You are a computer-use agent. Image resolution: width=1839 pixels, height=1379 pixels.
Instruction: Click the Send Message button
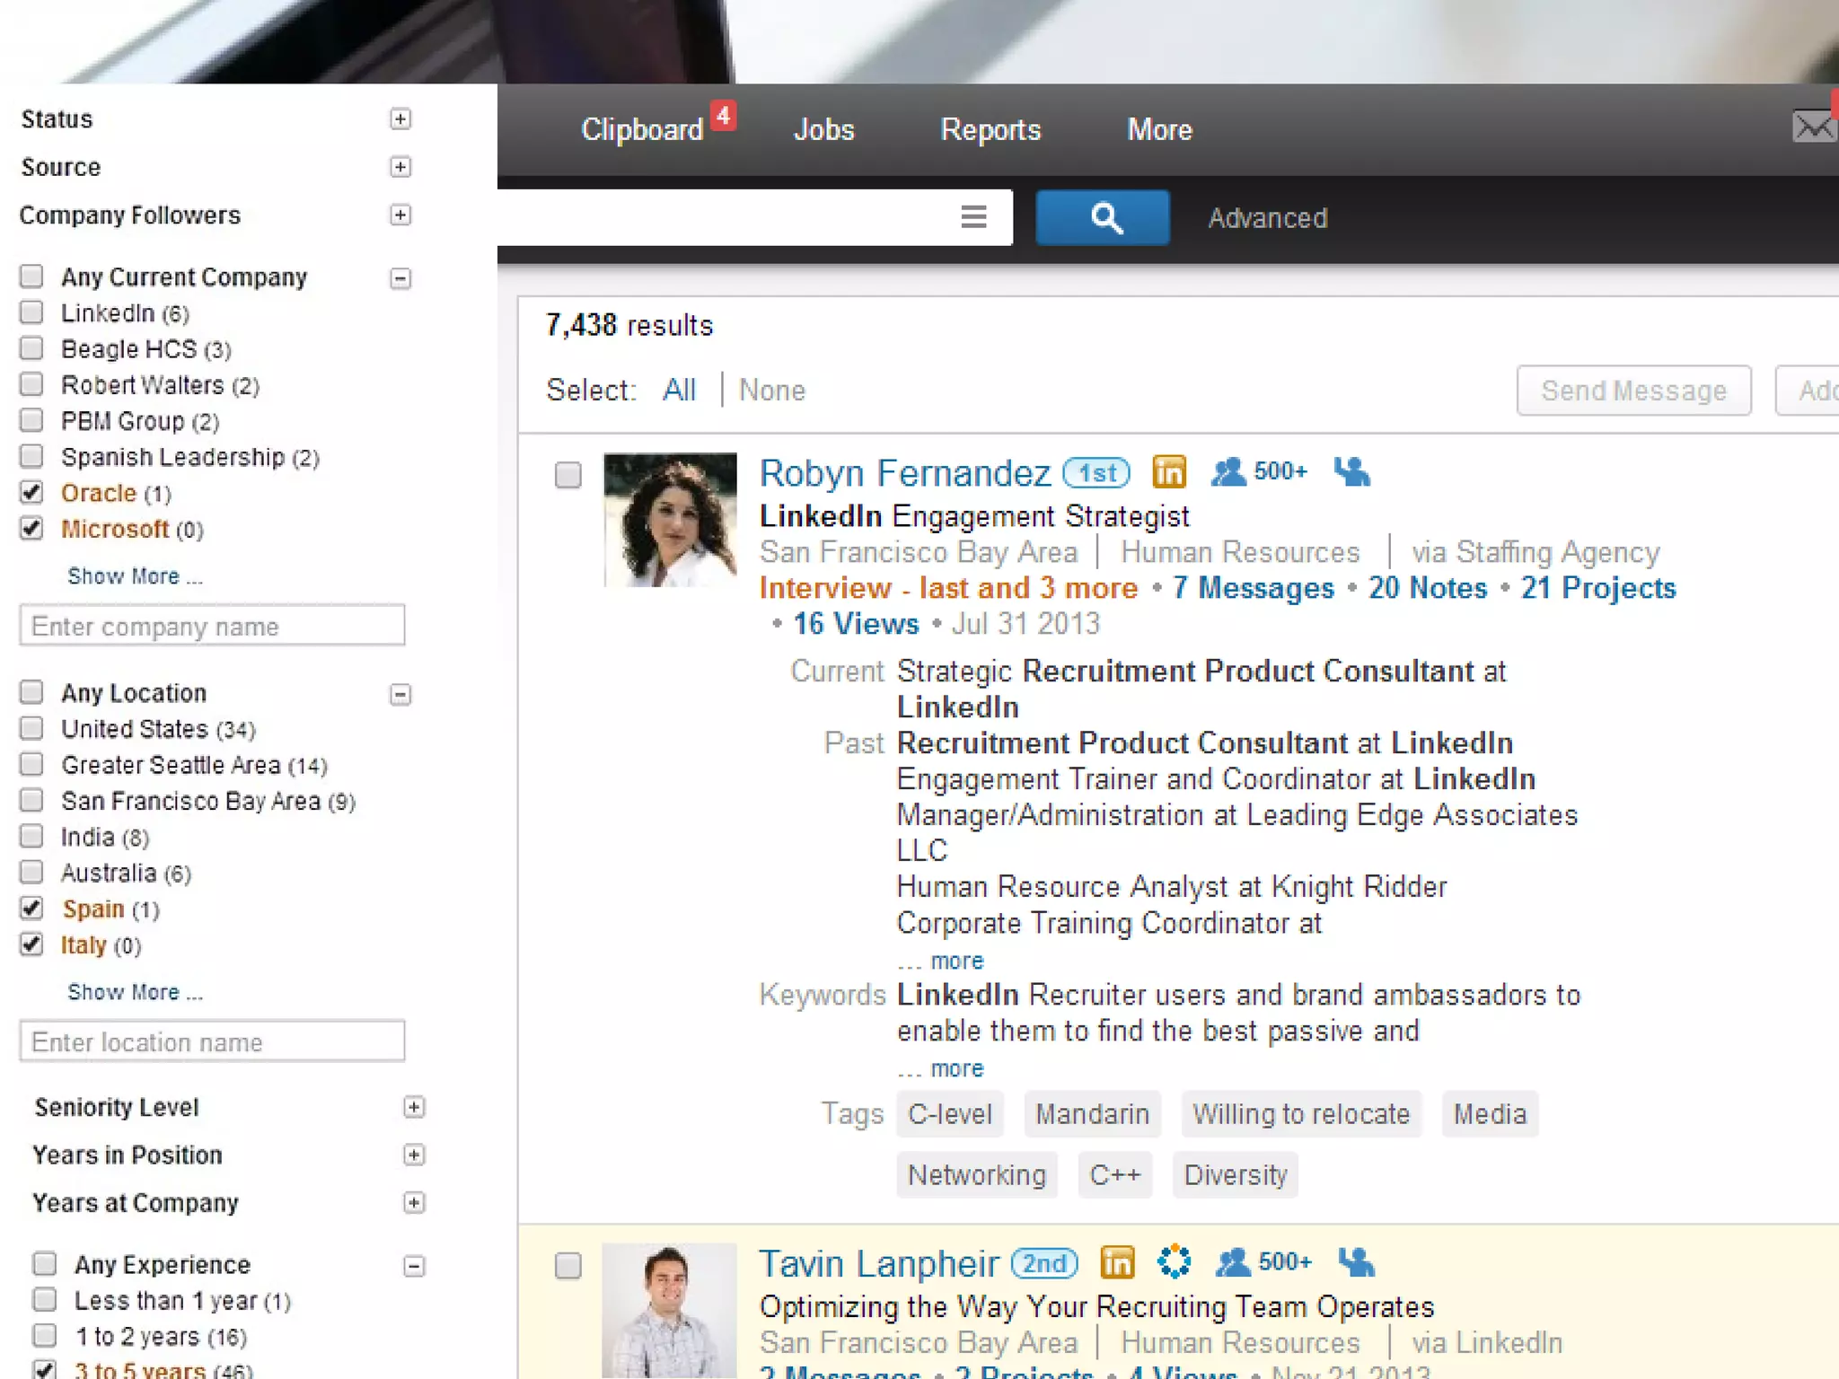tap(1633, 391)
